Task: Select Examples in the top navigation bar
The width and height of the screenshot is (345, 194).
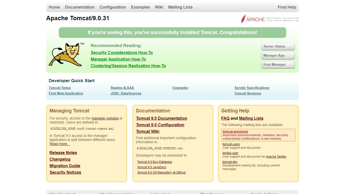Action: click(140, 7)
